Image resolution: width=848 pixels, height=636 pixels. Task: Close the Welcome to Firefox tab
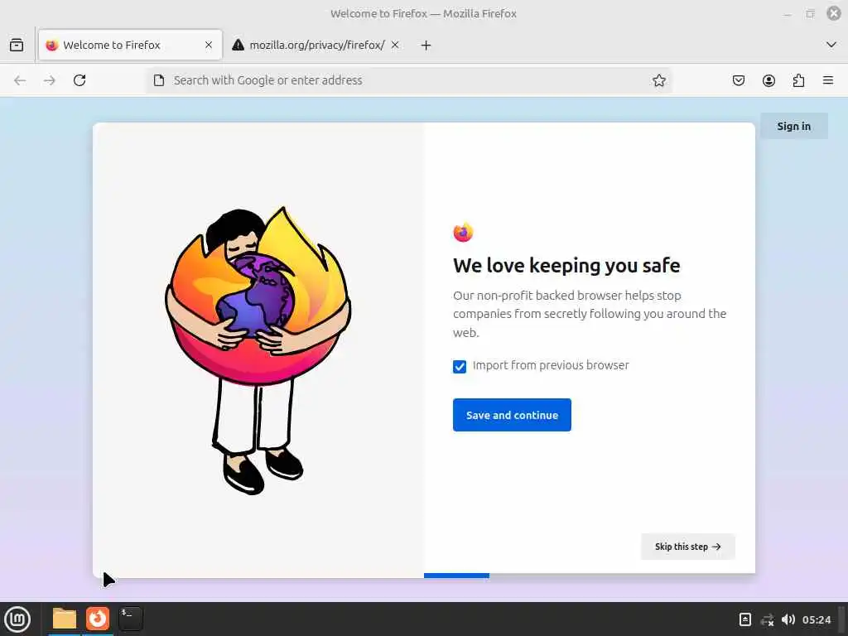(209, 45)
